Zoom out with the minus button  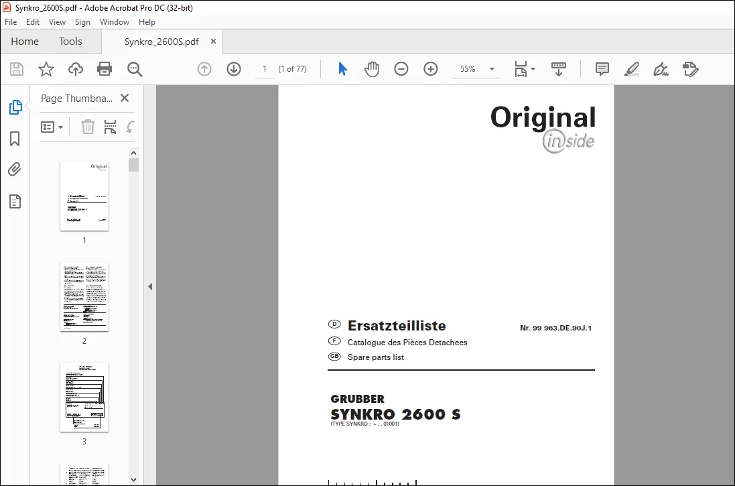point(401,69)
